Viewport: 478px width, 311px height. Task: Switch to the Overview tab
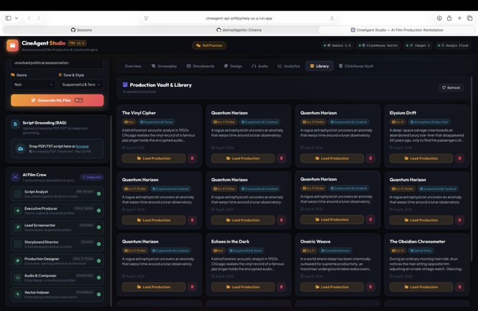point(133,66)
